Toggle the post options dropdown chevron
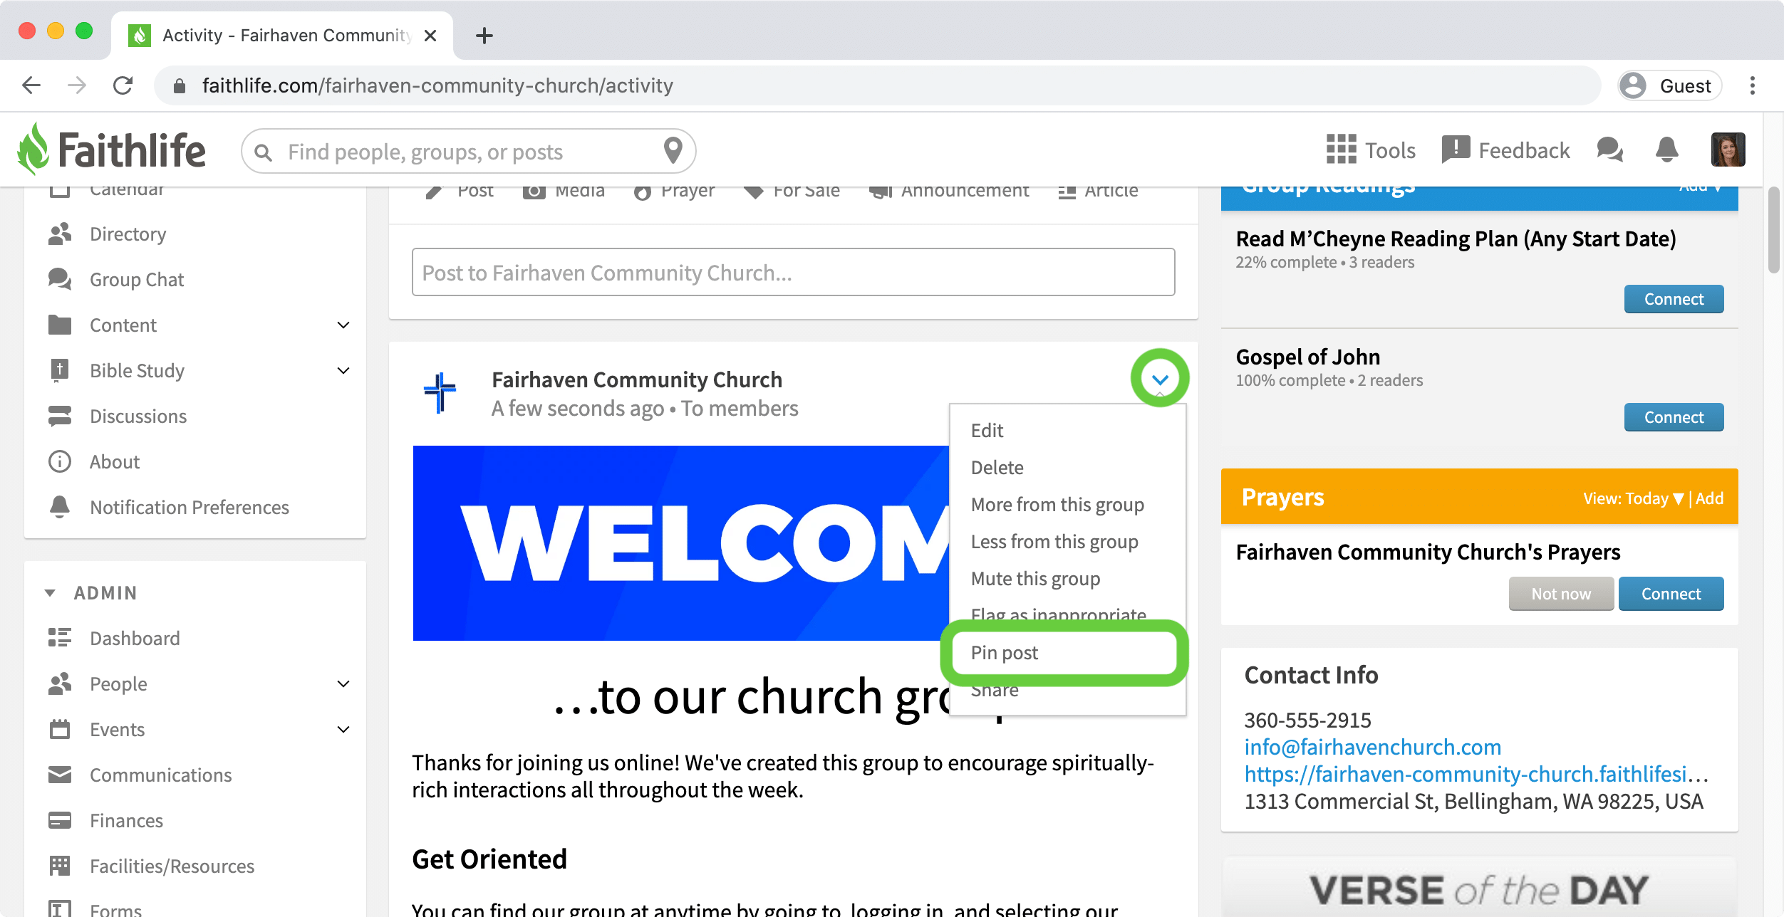1784x917 pixels. (1160, 379)
